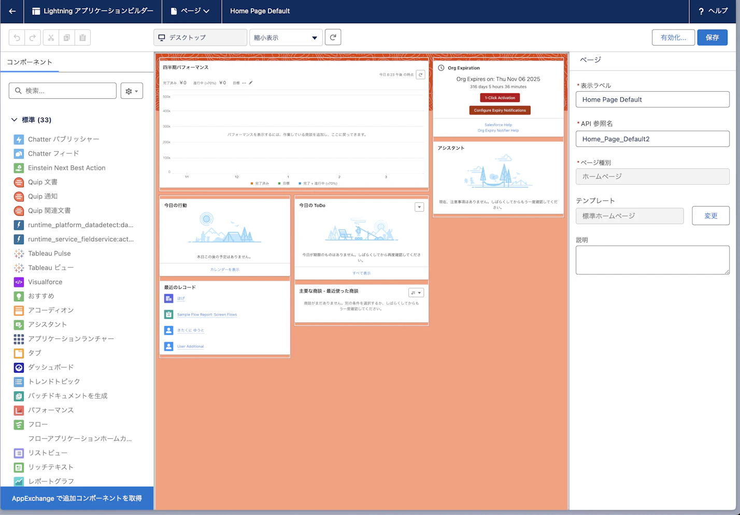Select the Chatter フィード component icon
Image resolution: width=740 pixels, height=515 pixels.
click(19, 153)
